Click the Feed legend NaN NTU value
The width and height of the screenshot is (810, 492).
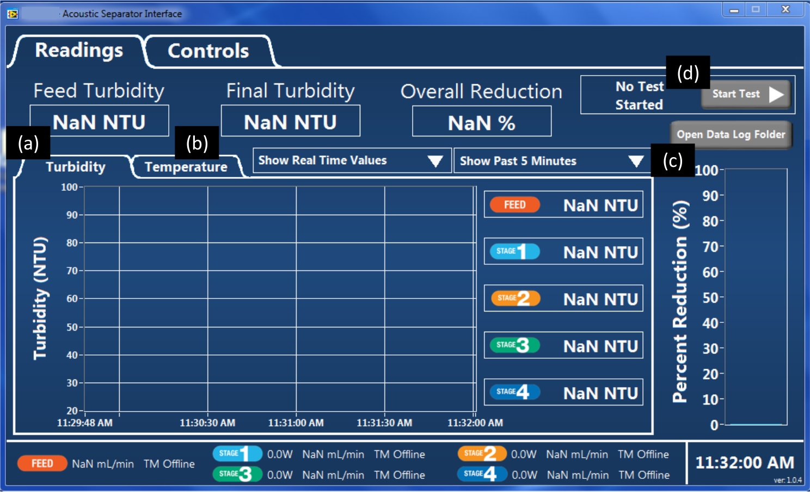click(x=600, y=205)
